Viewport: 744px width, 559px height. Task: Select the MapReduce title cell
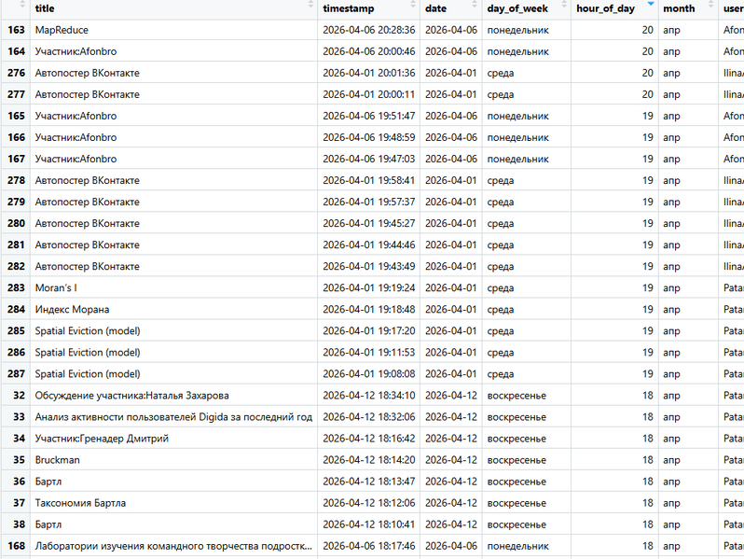(62, 30)
